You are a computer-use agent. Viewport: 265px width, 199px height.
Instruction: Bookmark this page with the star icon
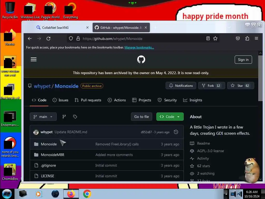pos(215,38)
